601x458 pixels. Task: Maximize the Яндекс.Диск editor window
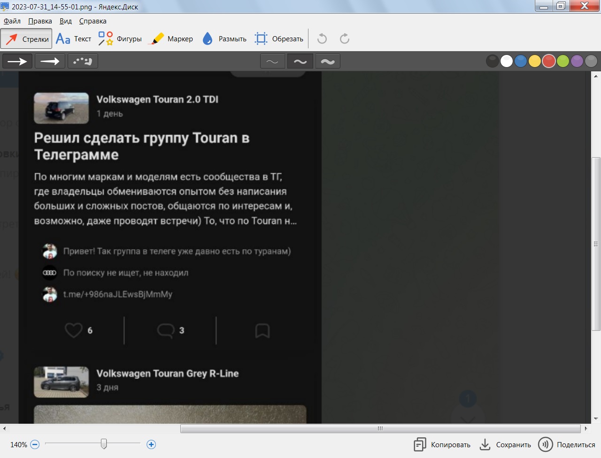click(561, 6)
